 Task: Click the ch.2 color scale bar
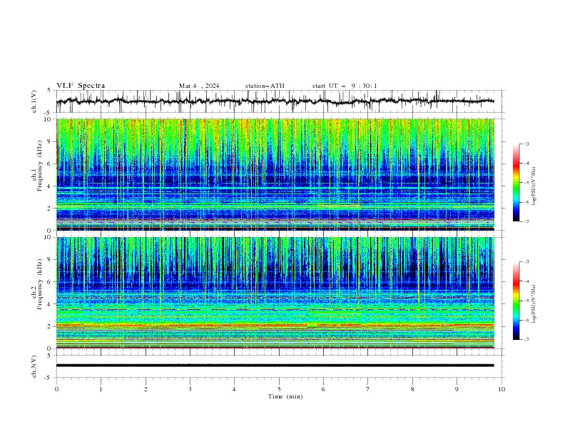click(516, 301)
